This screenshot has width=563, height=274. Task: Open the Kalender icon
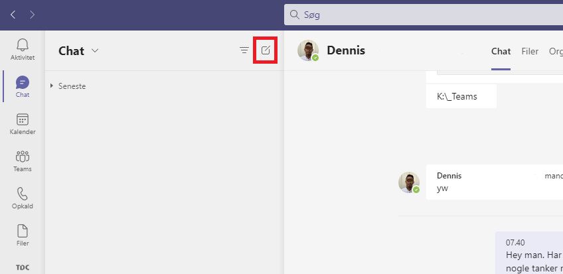[23, 120]
